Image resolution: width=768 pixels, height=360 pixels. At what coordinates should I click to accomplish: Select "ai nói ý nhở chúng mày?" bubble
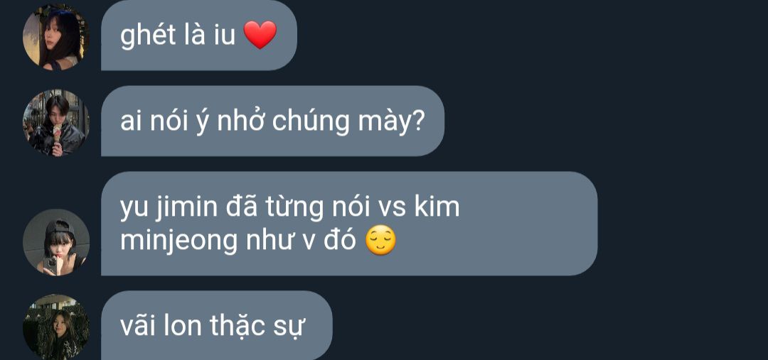(x=272, y=121)
